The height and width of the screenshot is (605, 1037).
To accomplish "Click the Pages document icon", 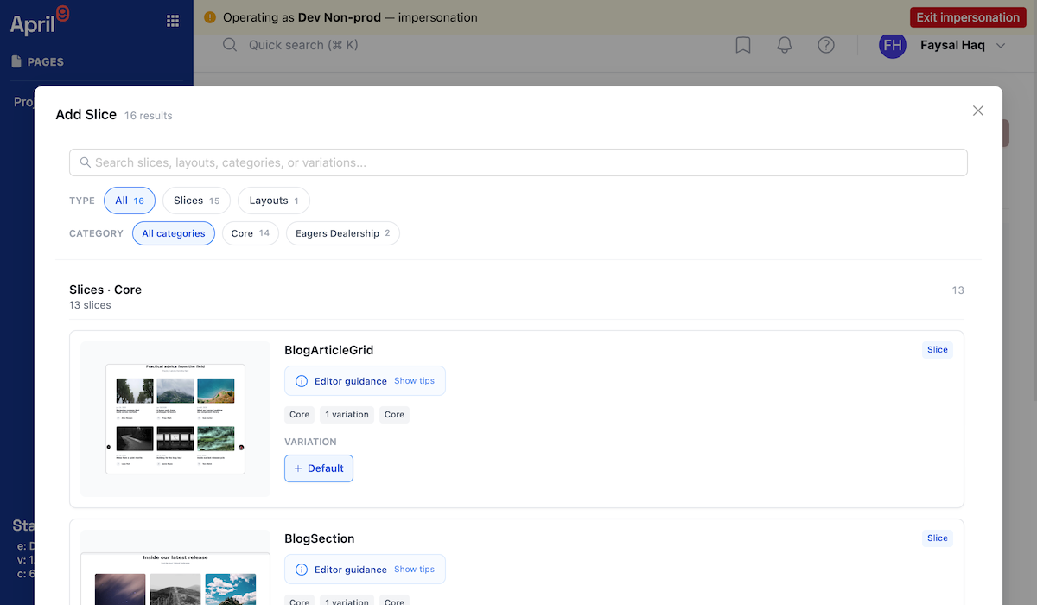I will 16,61.
